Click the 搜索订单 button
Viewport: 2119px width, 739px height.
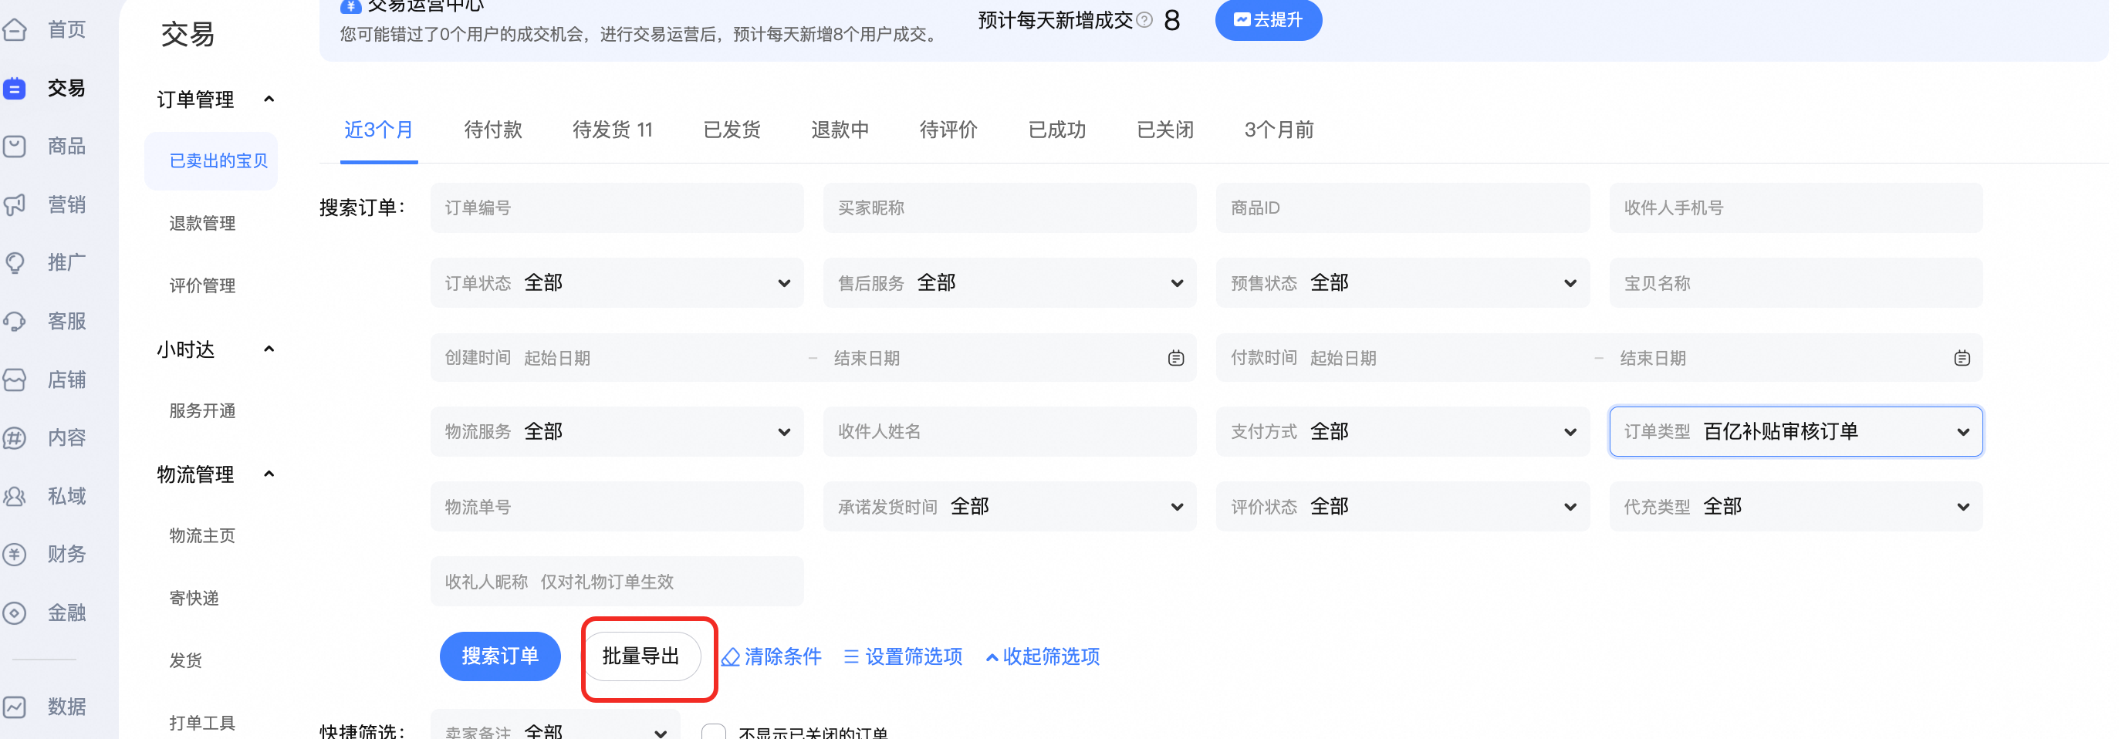point(500,656)
